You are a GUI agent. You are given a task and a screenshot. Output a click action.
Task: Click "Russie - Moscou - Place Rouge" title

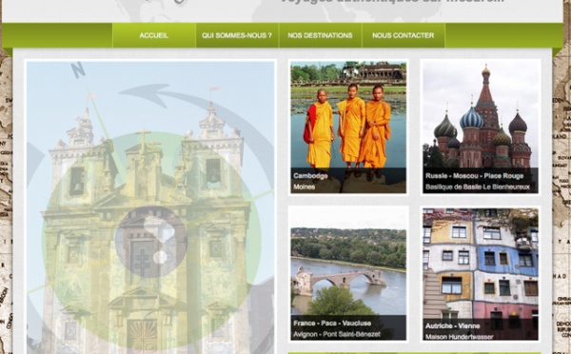(475, 176)
